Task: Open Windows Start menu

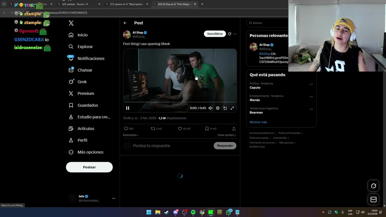Action: coord(149,212)
